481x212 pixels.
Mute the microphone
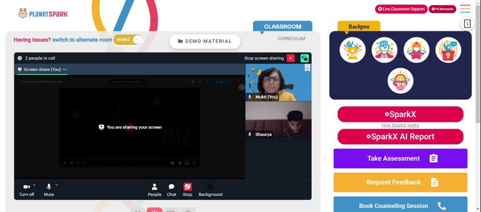[49, 190]
